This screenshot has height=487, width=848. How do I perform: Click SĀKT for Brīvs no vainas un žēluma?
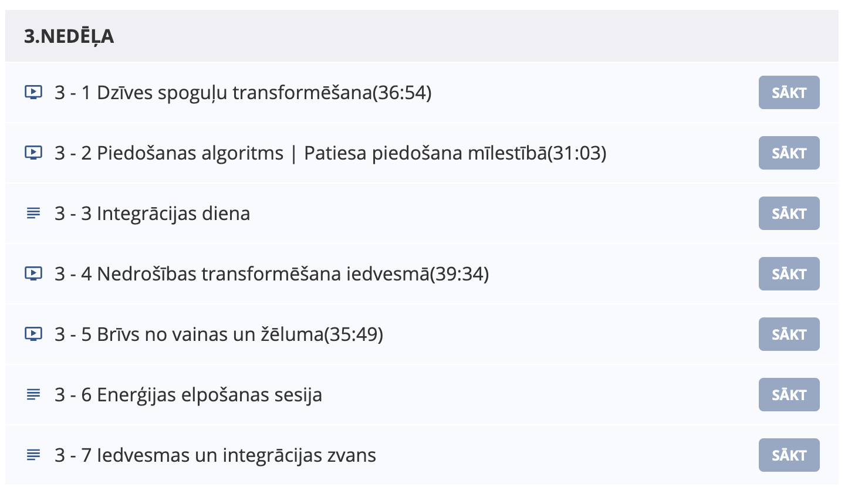click(x=789, y=334)
